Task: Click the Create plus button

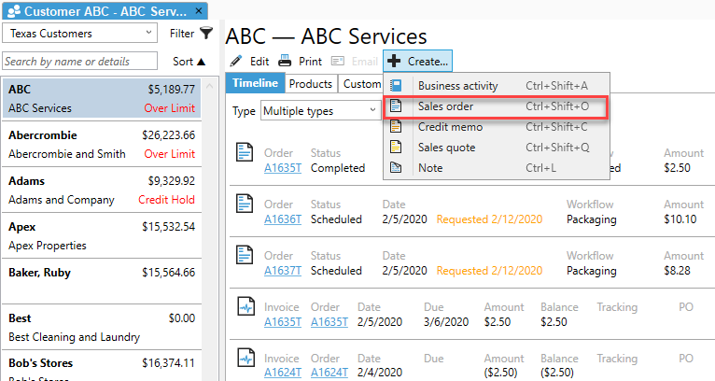Action: pyautogui.click(x=417, y=61)
